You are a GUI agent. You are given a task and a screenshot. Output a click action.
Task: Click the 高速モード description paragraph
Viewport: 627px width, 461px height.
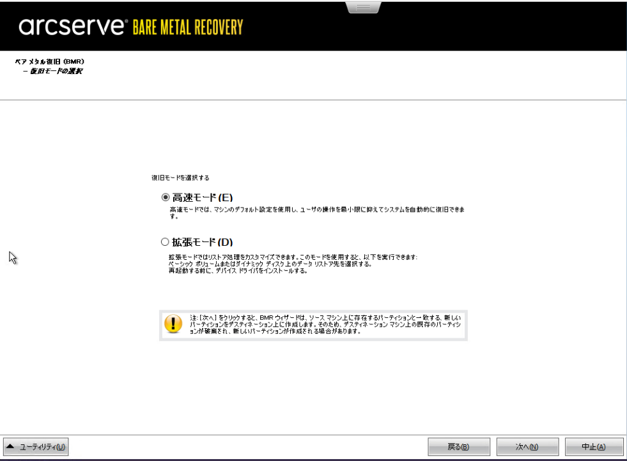[317, 213]
